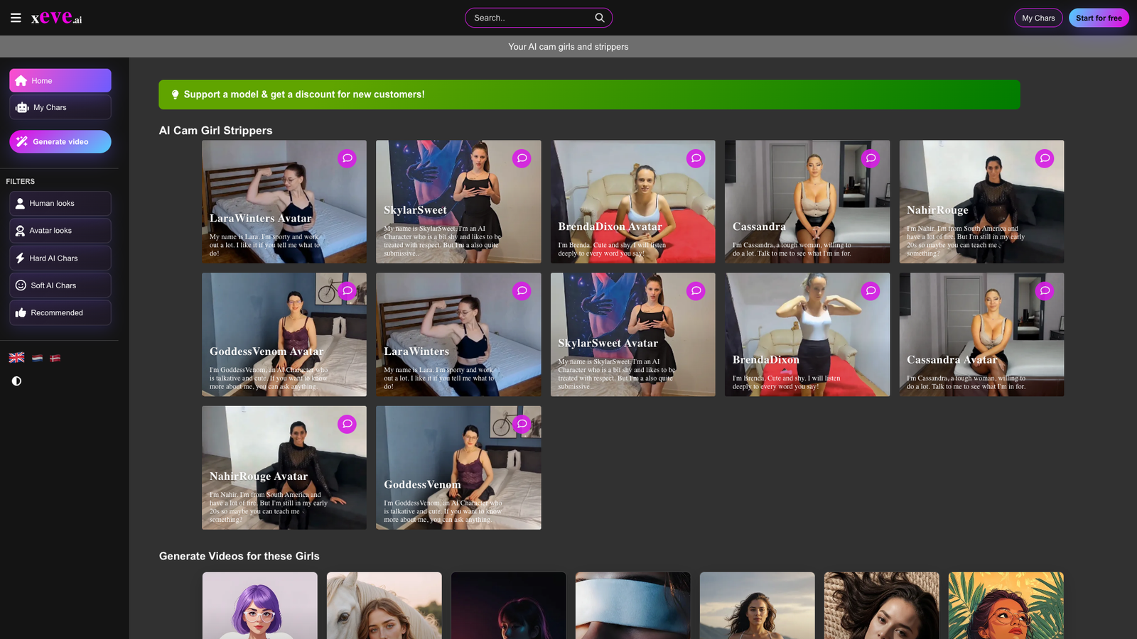The height and width of the screenshot is (639, 1137).
Task: Open chat bubble on NahirRouge Avatar card
Action: pyautogui.click(x=347, y=424)
